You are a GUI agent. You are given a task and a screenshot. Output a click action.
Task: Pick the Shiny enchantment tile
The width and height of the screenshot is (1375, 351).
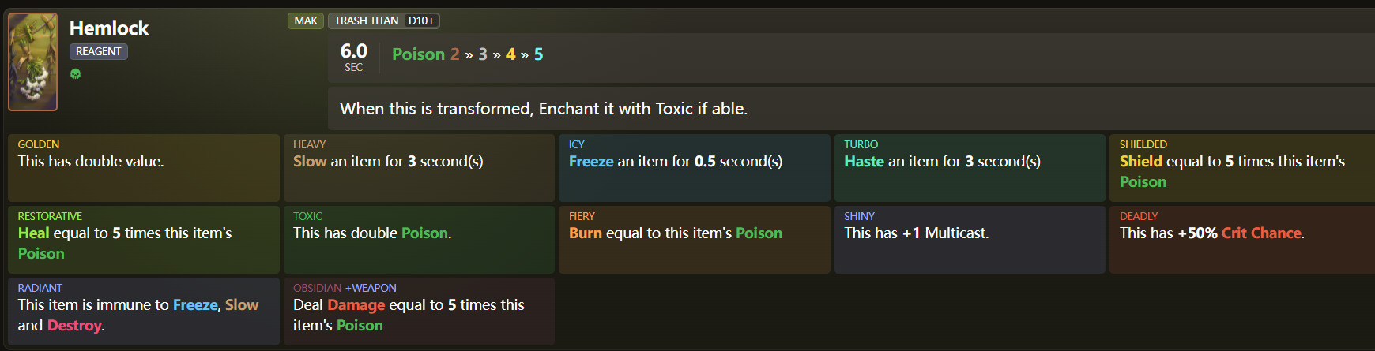coord(970,239)
